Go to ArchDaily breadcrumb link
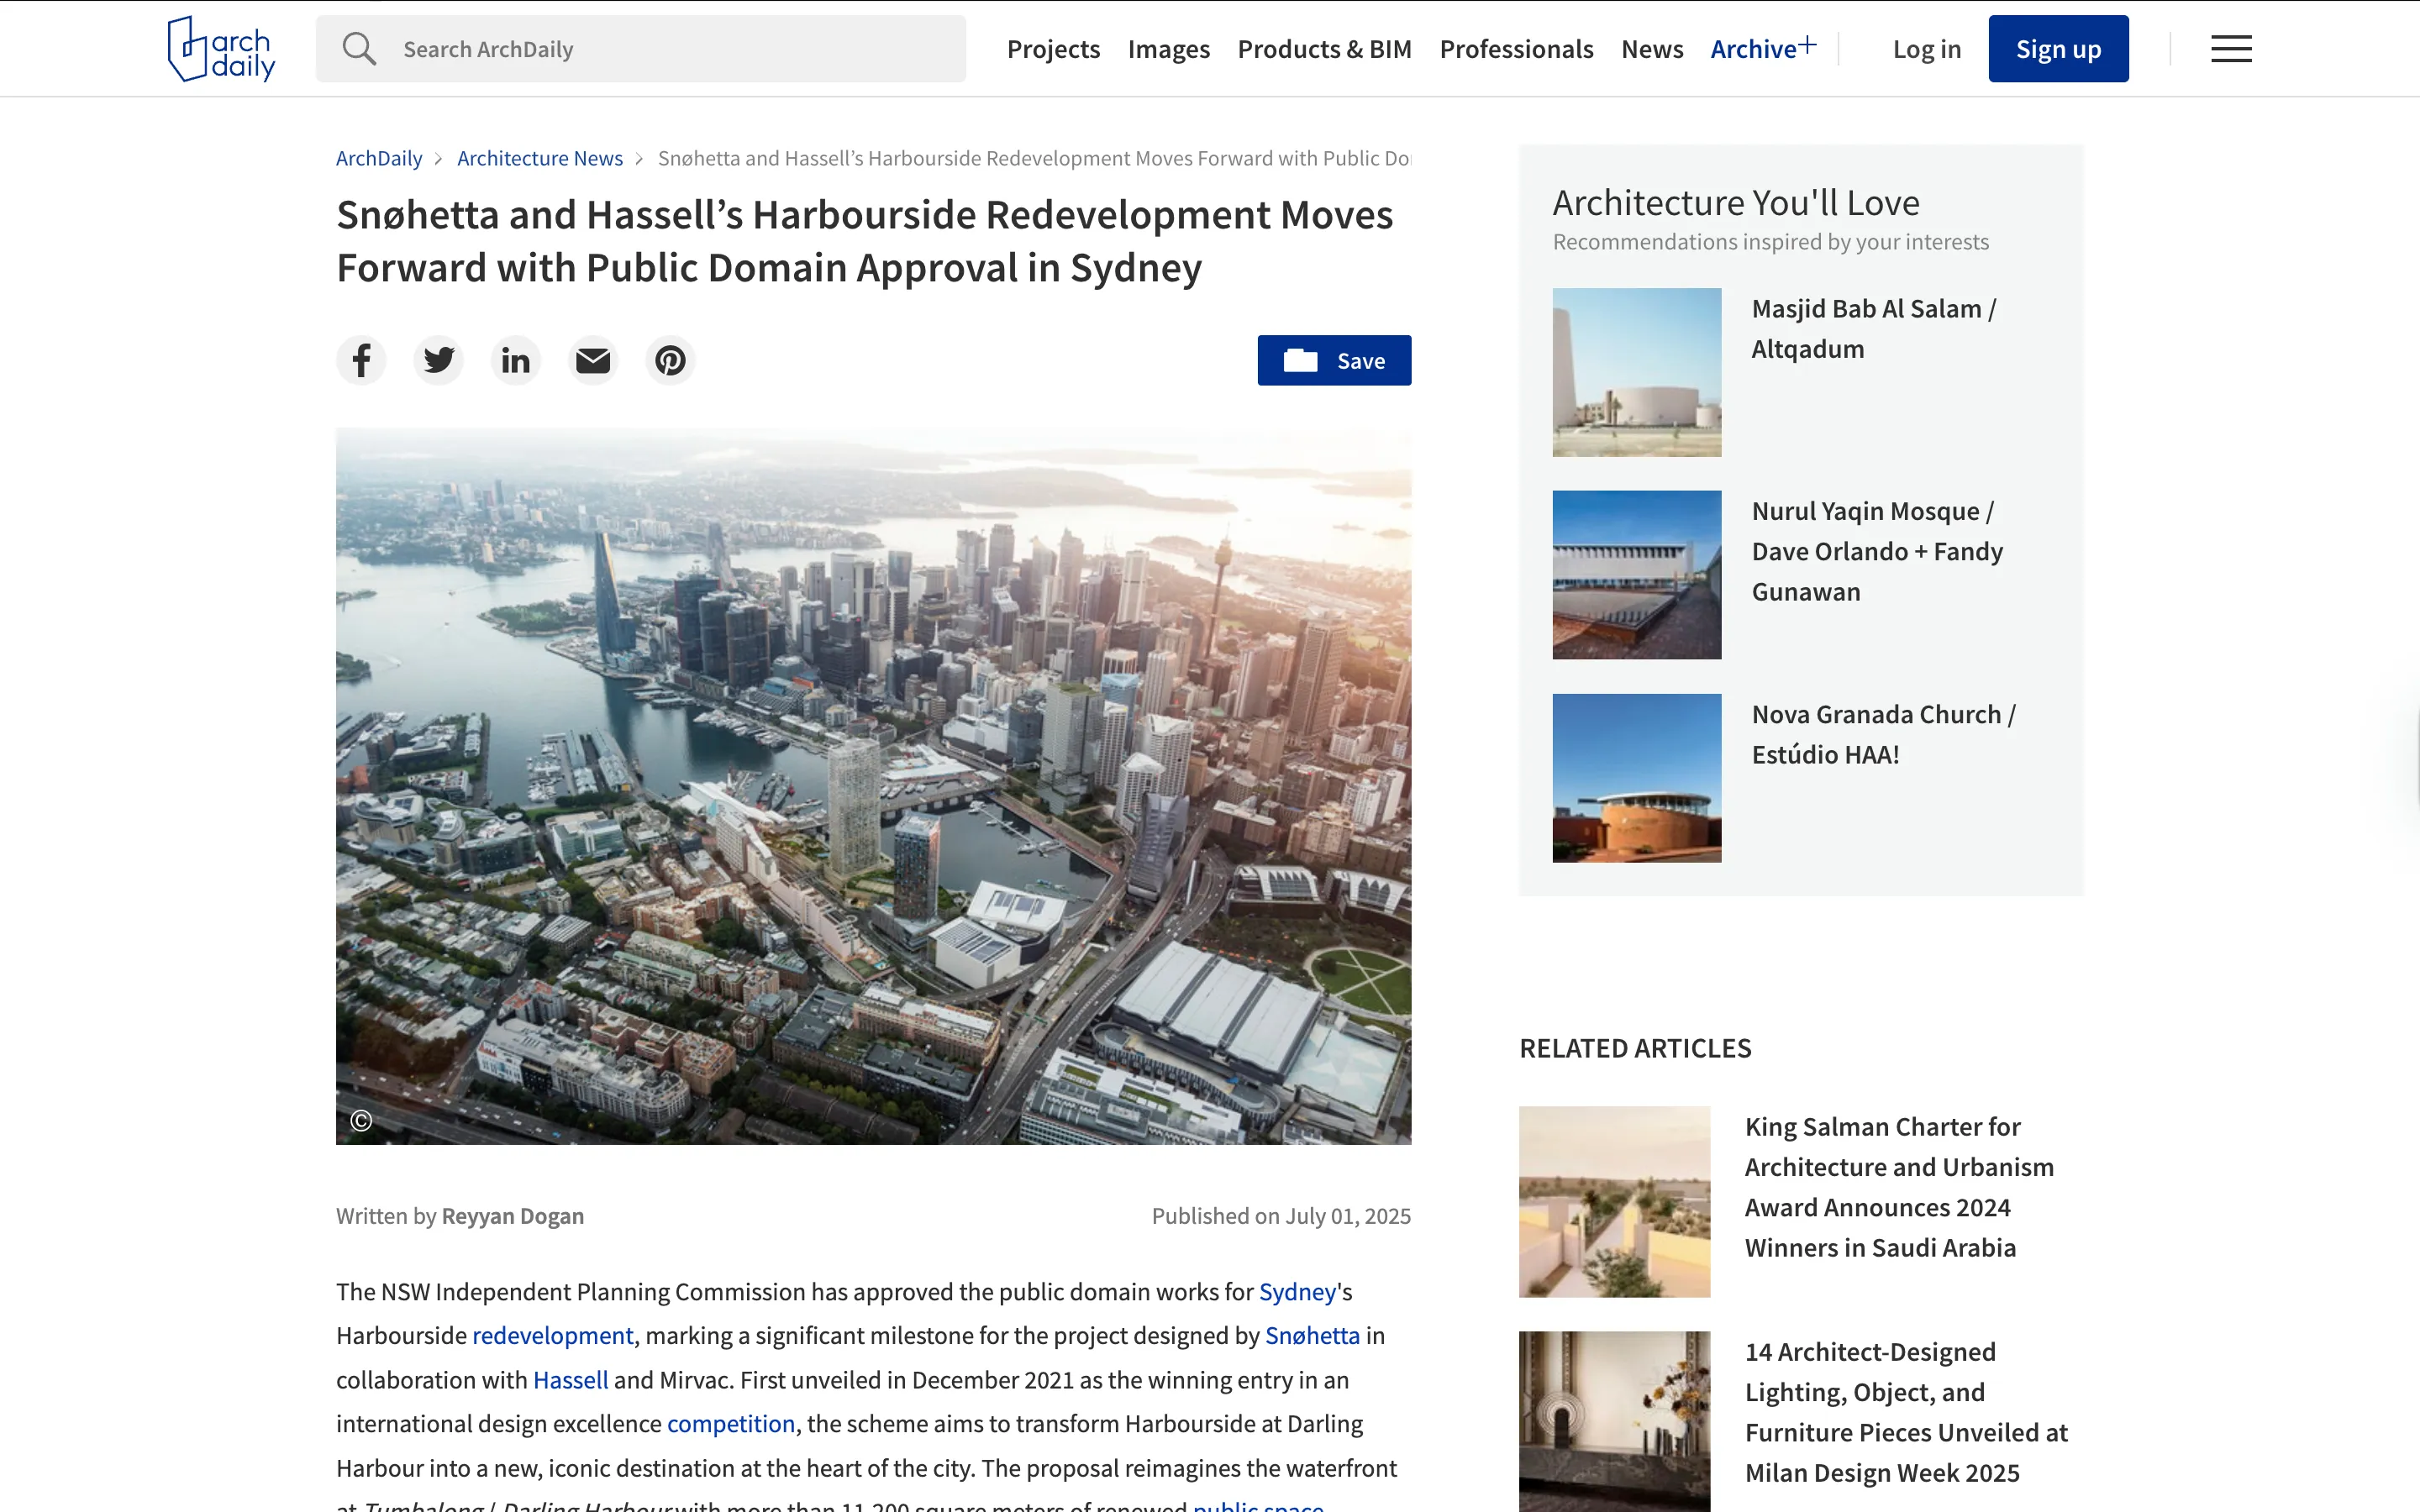Viewport: 2420px width, 1512px height. point(379,158)
